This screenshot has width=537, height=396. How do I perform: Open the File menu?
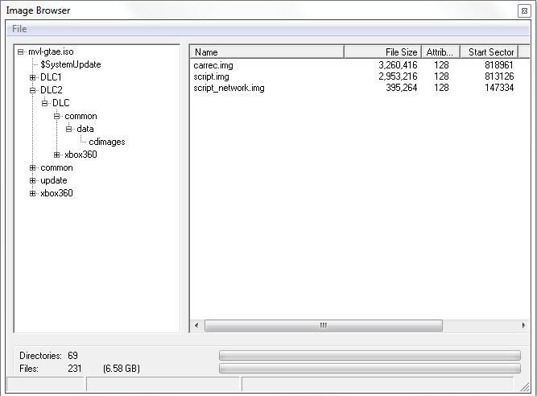click(x=19, y=29)
